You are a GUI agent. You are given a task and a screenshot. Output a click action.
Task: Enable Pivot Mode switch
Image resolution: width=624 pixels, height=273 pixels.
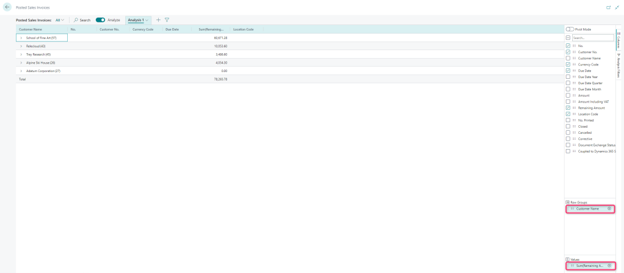pyautogui.click(x=570, y=29)
